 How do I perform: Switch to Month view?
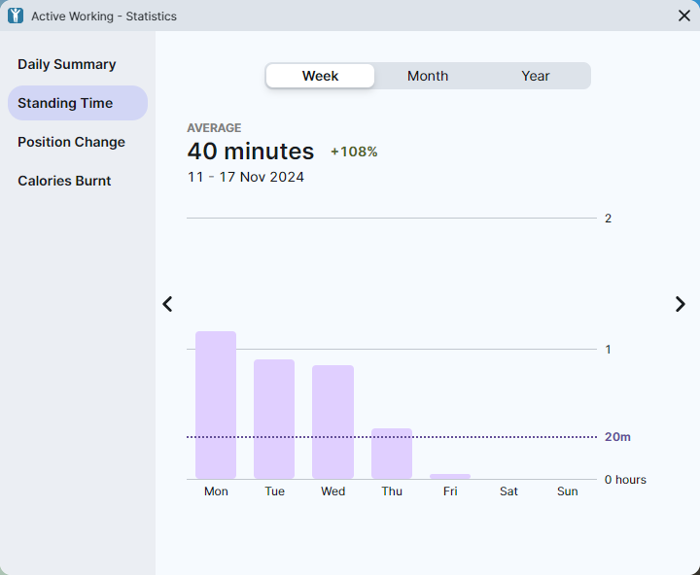click(428, 76)
